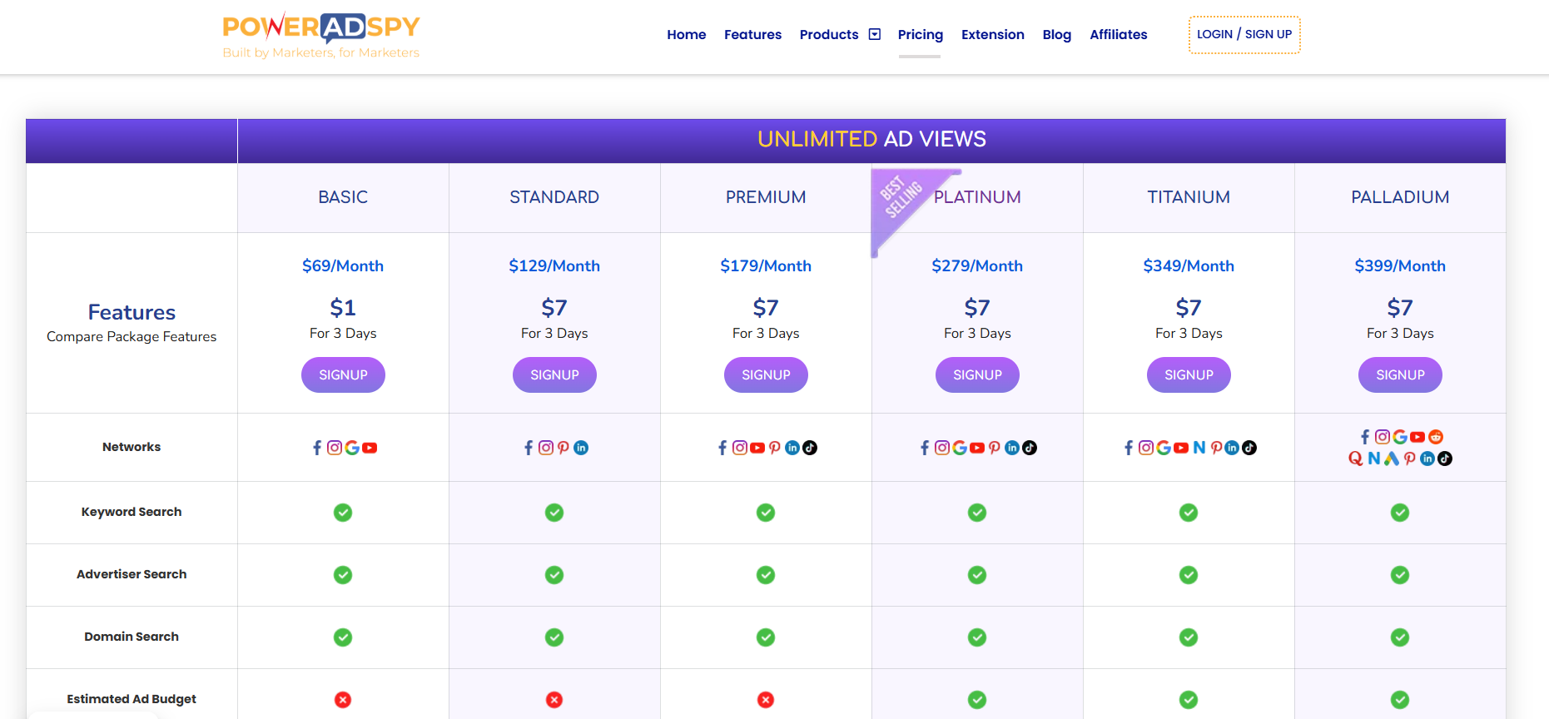Click the PowerAdSpy logo
Viewport: 1549px width, 719px height.
pos(321,35)
